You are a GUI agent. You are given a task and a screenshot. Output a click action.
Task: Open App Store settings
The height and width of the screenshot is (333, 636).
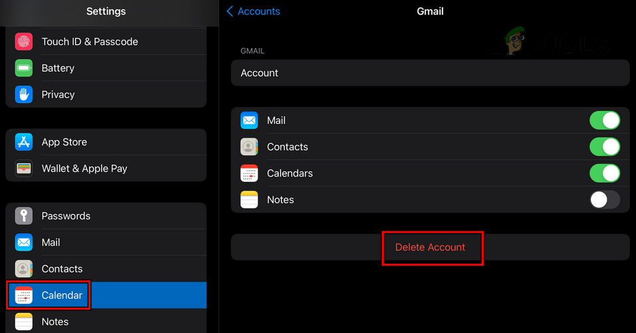coord(106,142)
